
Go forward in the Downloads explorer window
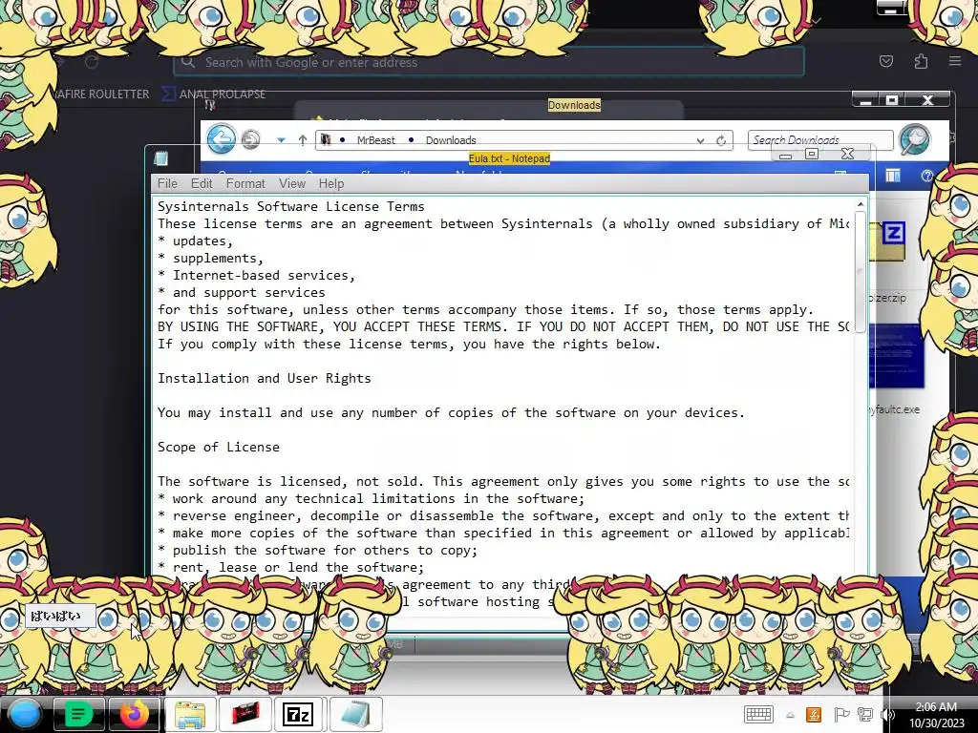251,139
